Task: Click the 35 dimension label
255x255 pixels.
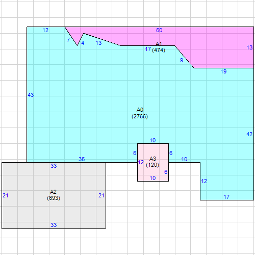Action: pos(82,159)
